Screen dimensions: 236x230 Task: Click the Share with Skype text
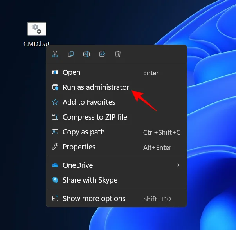point(90,180)
